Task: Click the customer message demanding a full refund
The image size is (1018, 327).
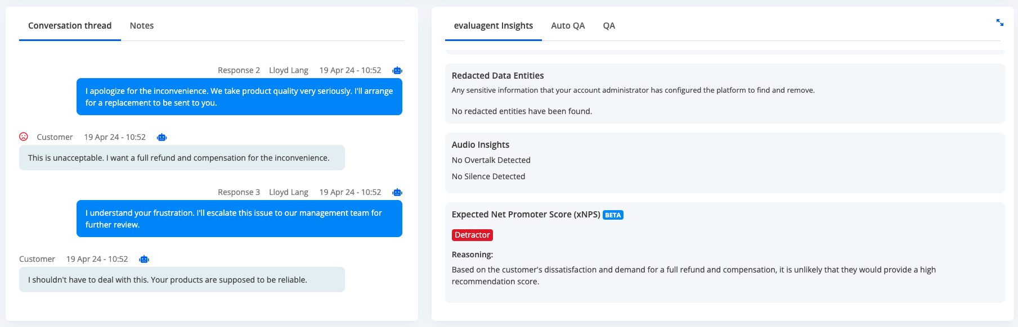Action: pyautogui.click(x=182, y=158)
